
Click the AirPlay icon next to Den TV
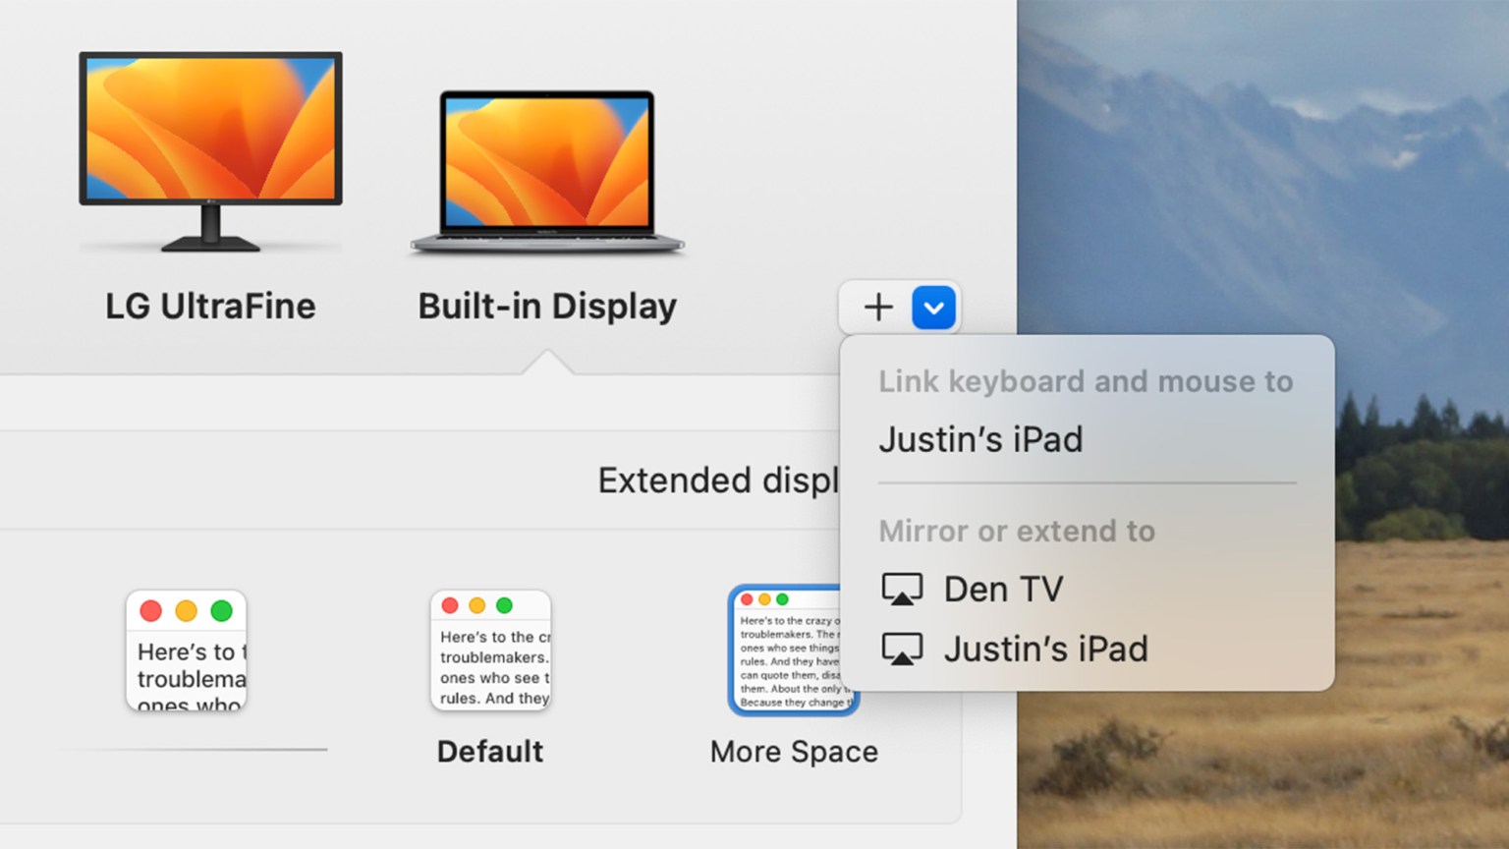(901, 588)
